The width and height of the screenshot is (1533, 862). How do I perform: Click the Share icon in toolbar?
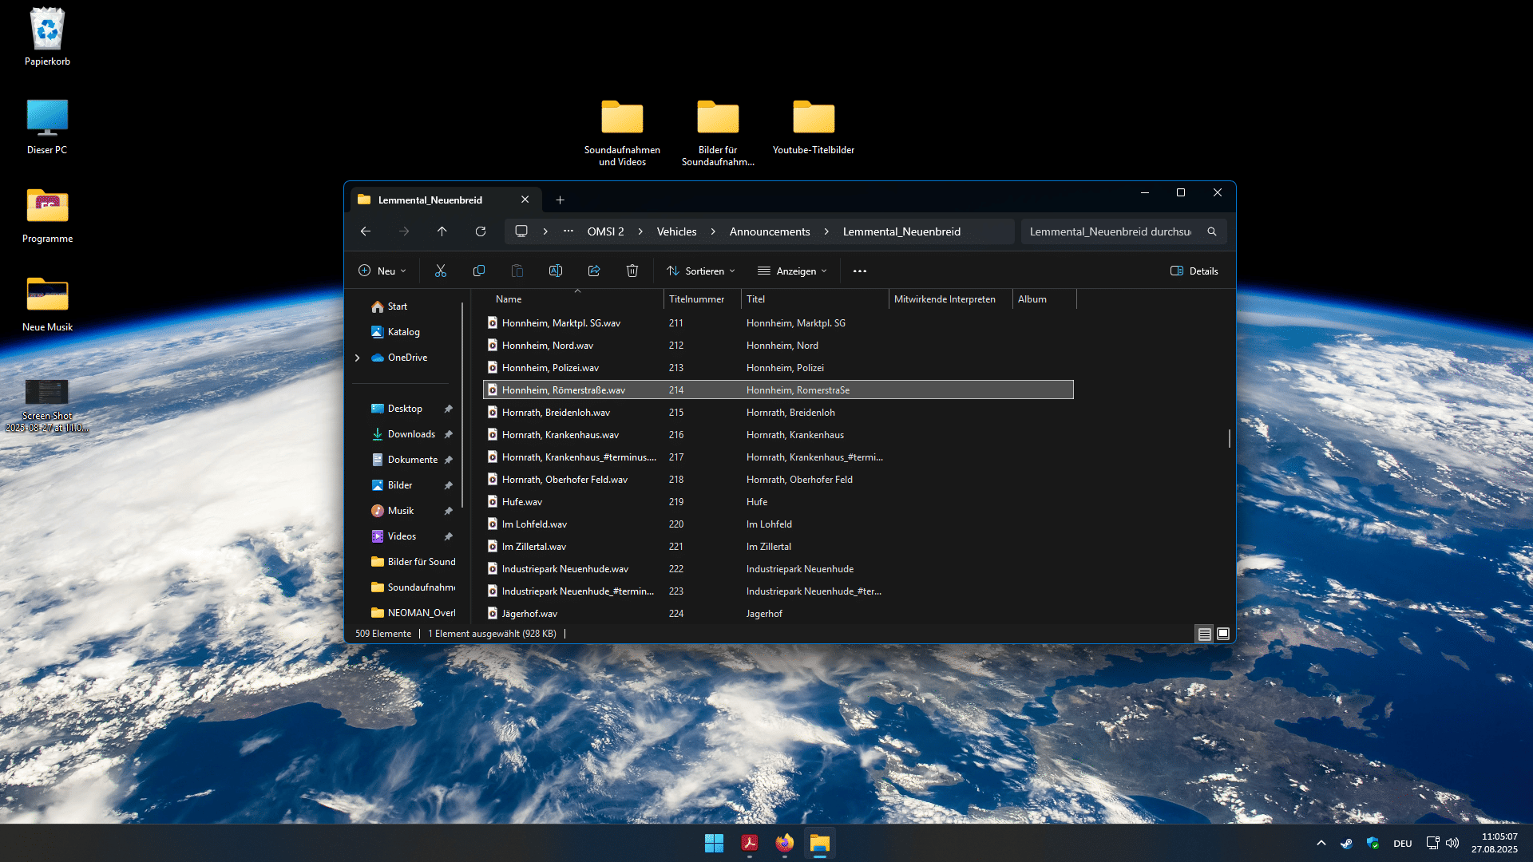point(594,271)
